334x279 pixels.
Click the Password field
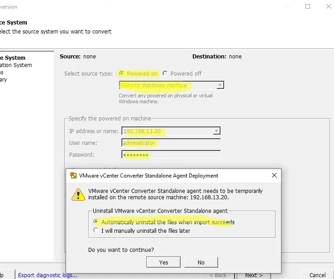tap(171, 155)
